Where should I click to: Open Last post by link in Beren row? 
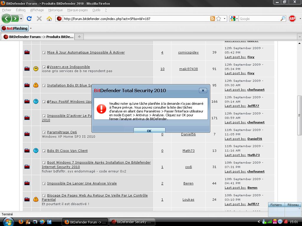point(235,187)
